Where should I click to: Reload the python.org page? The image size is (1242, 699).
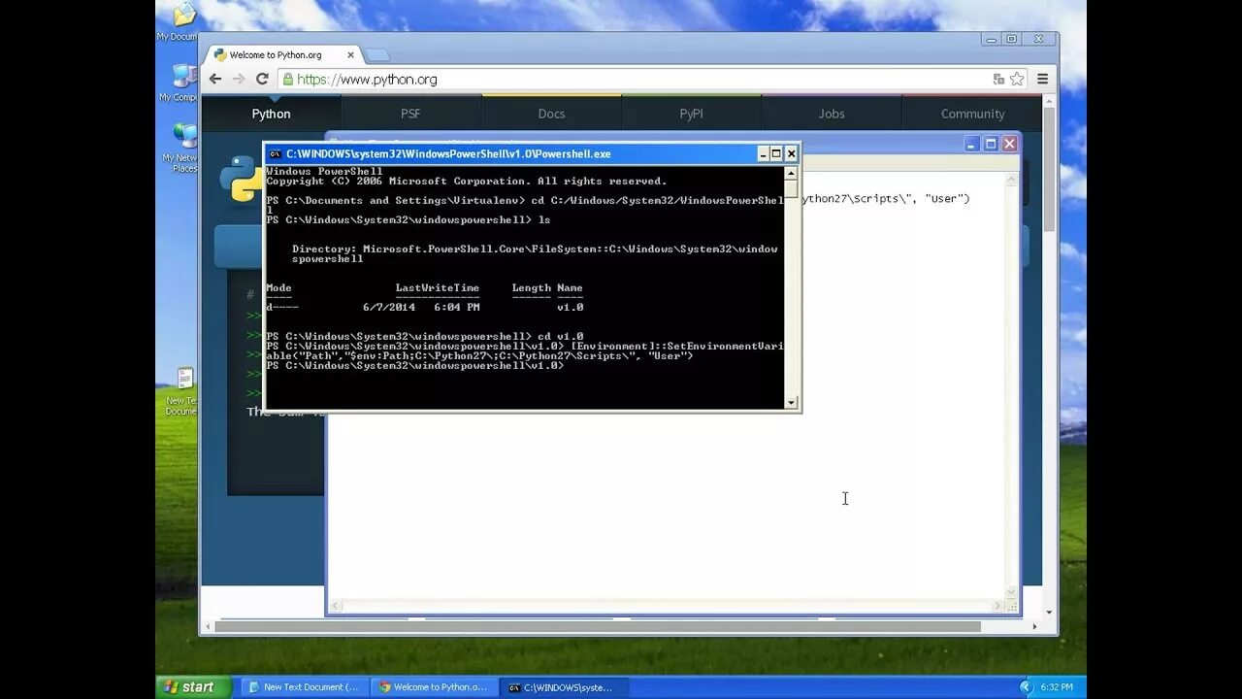coord(262,79)
